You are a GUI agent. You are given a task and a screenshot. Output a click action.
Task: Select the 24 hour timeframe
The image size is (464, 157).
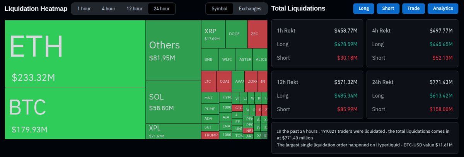coord(162,8)
